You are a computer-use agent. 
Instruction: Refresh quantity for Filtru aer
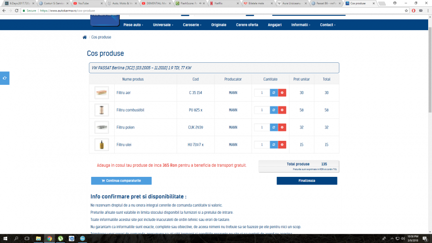click(x=274, y=93)
